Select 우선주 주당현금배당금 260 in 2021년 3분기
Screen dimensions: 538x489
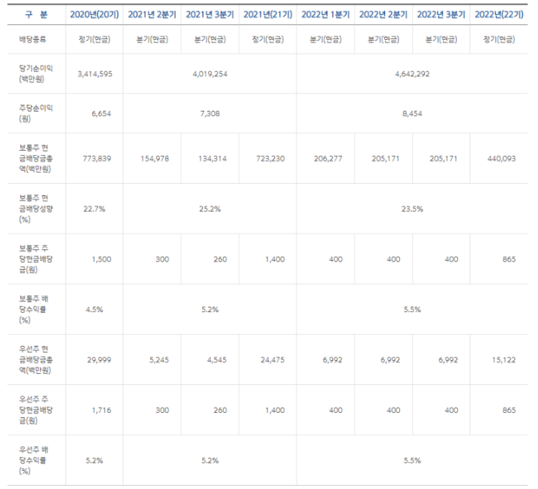pyautogui.click(x=220, y=410)
